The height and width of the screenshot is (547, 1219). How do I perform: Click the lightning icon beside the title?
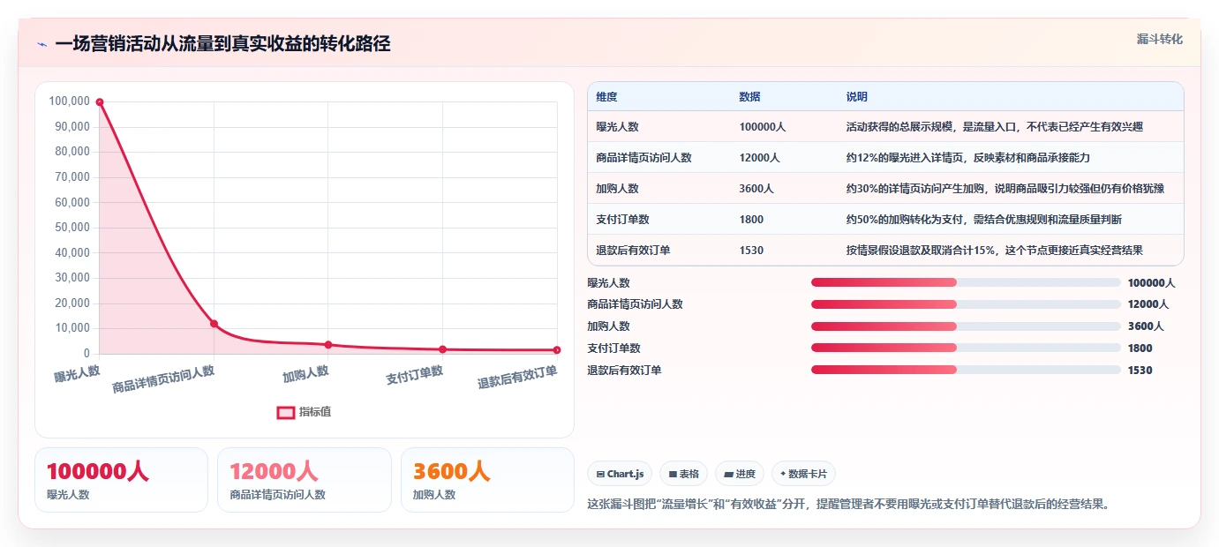click(41, 44)
